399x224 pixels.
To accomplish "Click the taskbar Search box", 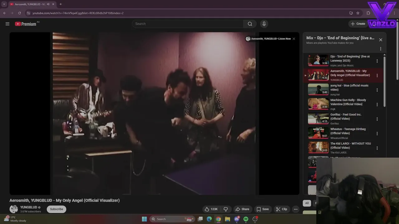I will (x=172, y=219).
